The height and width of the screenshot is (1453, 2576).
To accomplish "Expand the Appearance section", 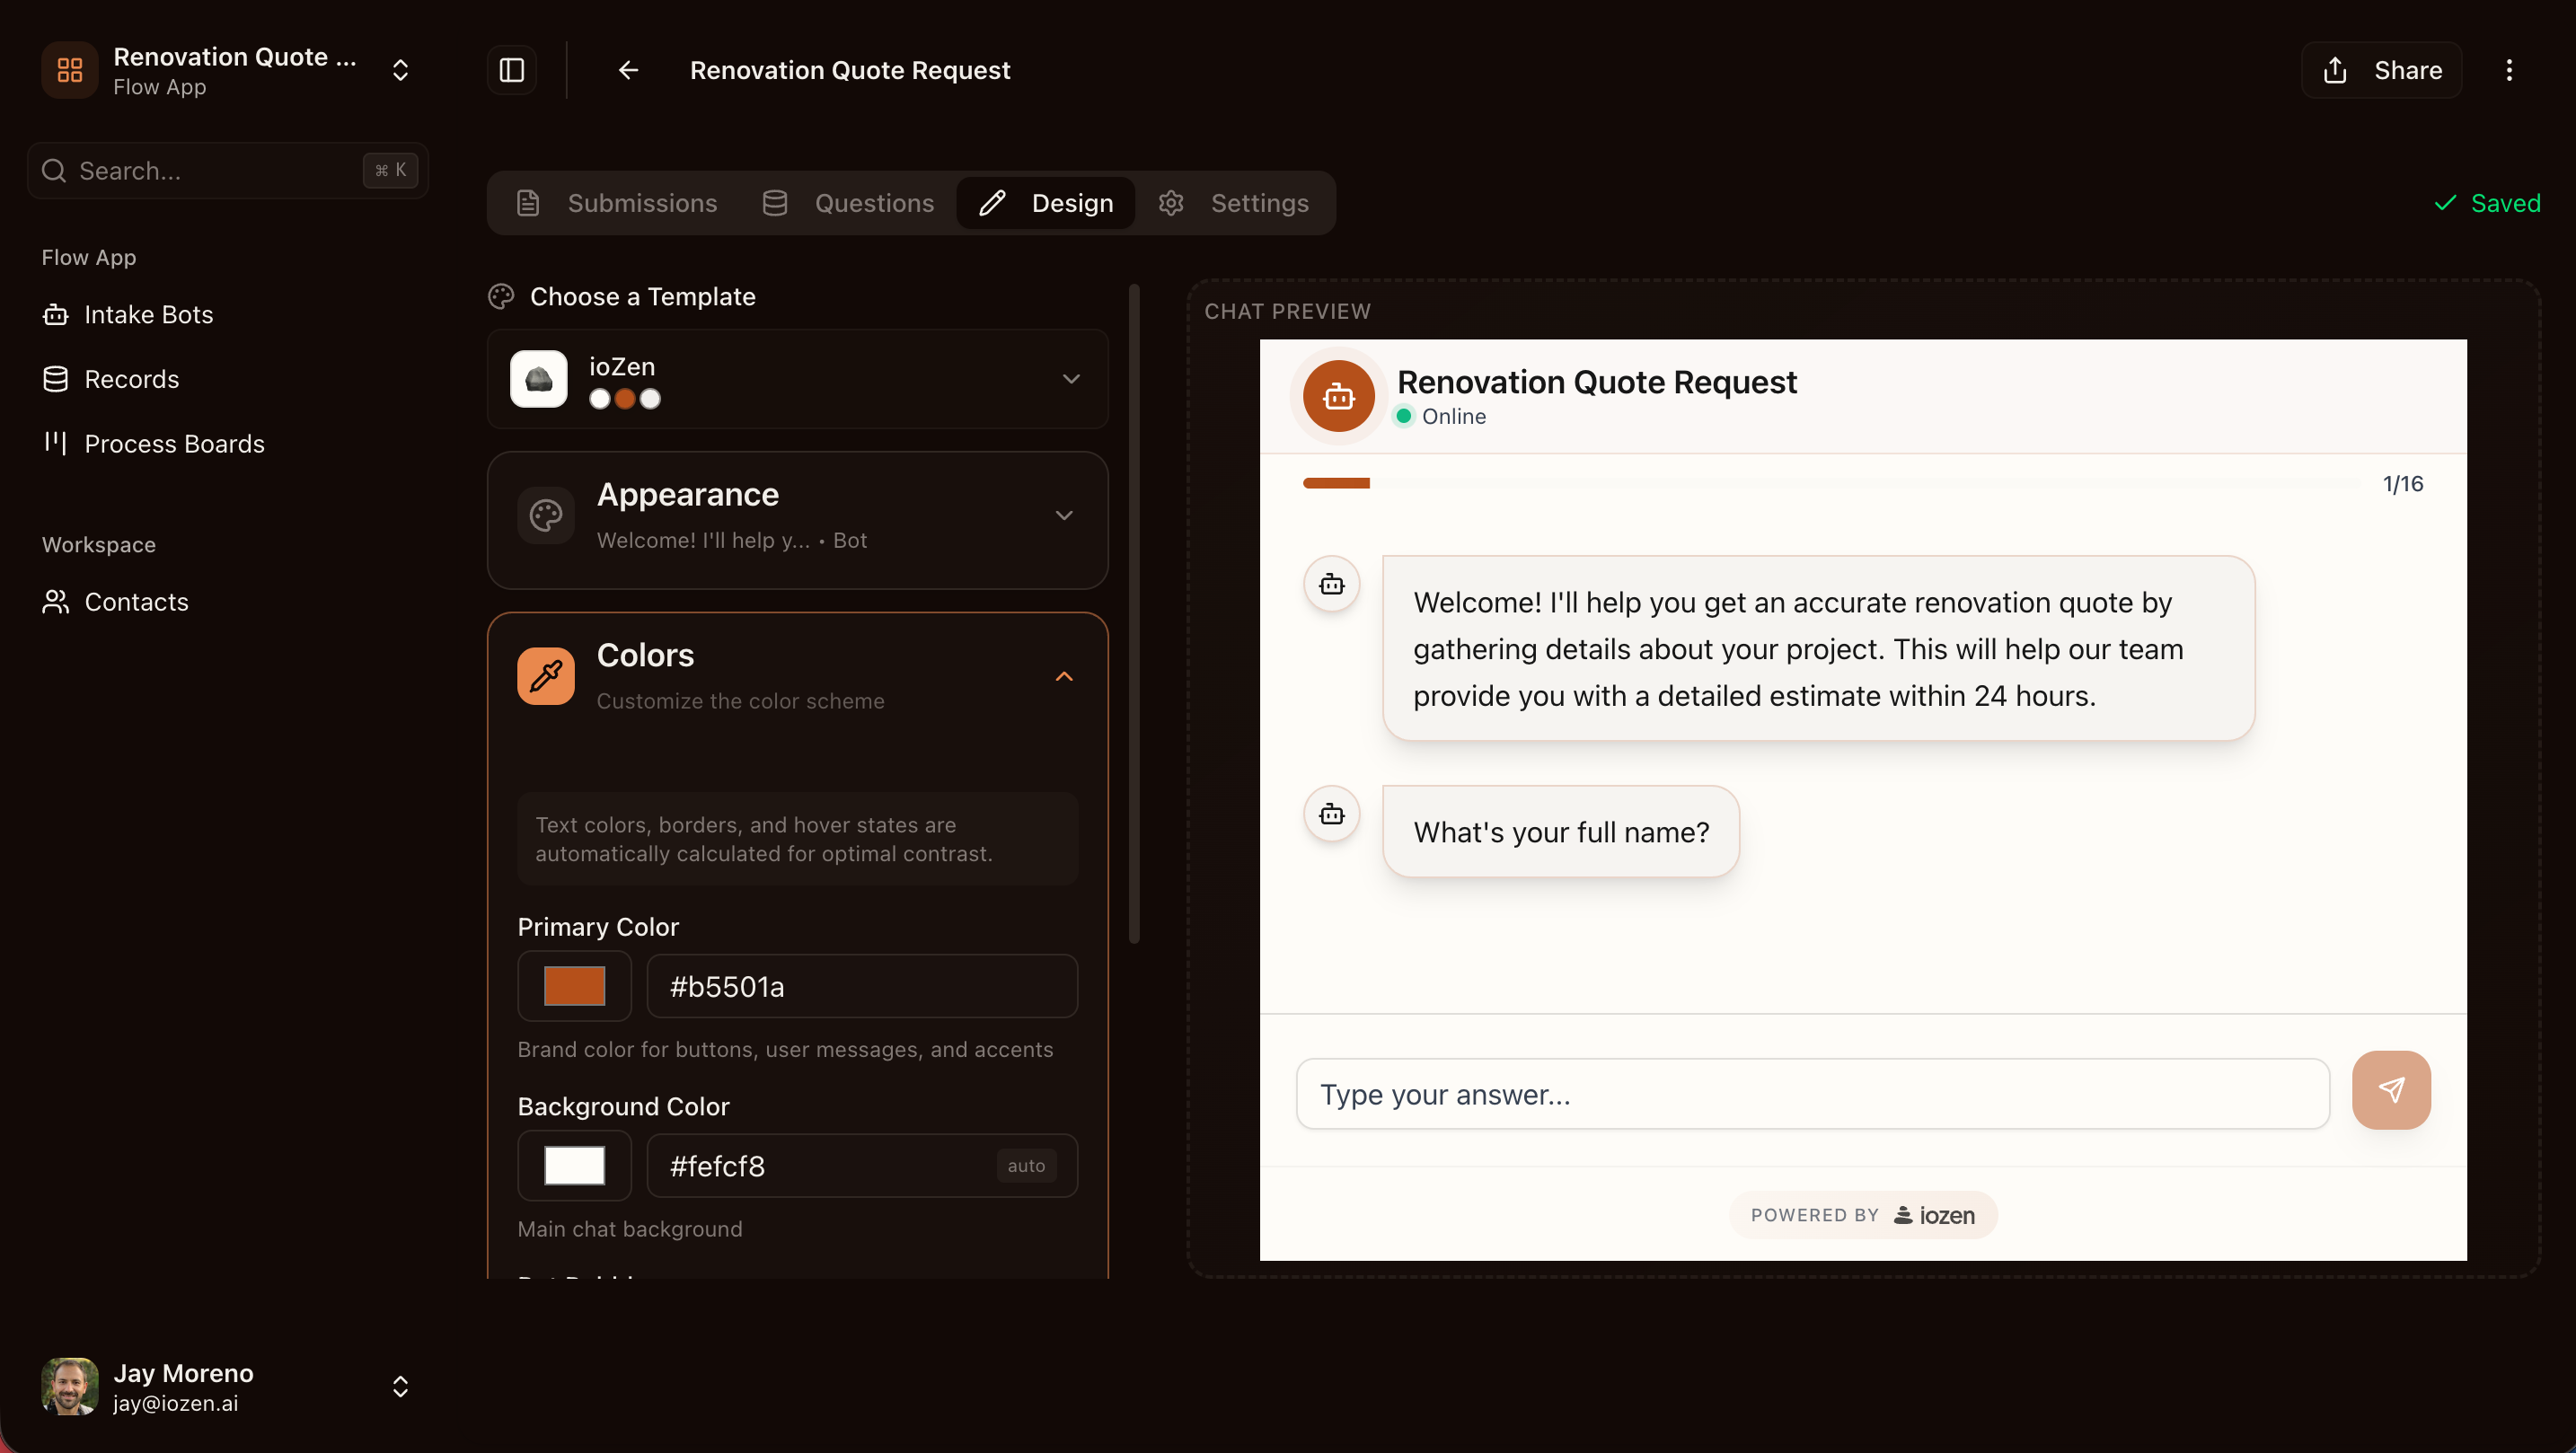I will click(x=1063, y=516).
